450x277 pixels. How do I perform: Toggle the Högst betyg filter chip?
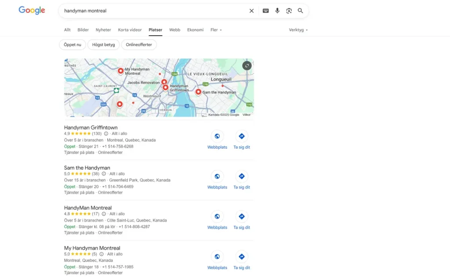(x=103, y=45)
